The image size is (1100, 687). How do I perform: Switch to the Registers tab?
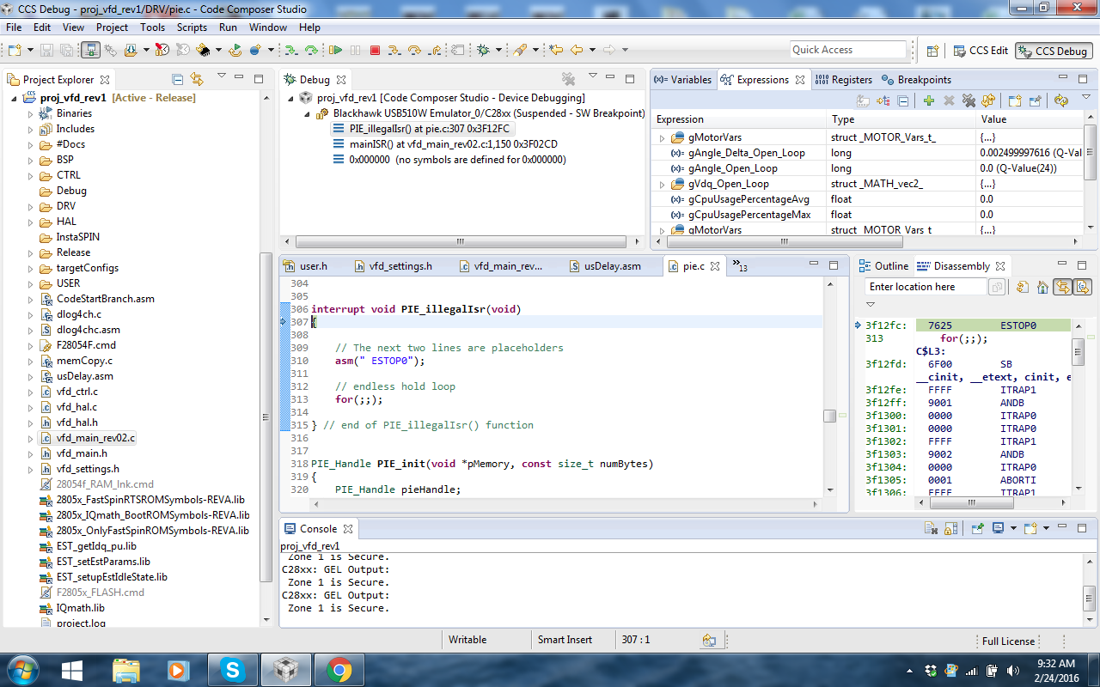pyautogui.click(x=843, y=80)
